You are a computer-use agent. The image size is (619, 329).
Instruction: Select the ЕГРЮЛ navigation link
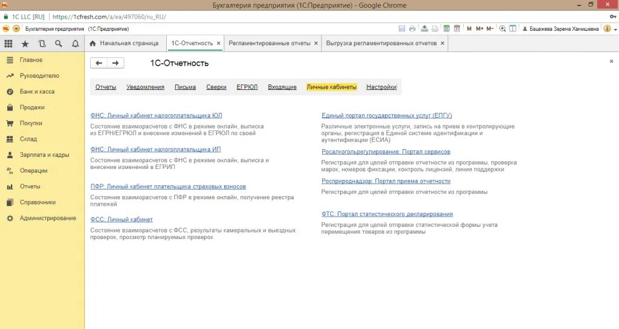click(x=247, y=87)
